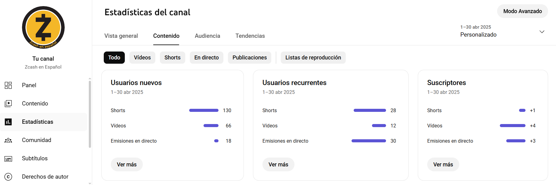Click Emisiones en directo label in Usuarios nuevos
The image size is (556, 185).
(134, 141)
